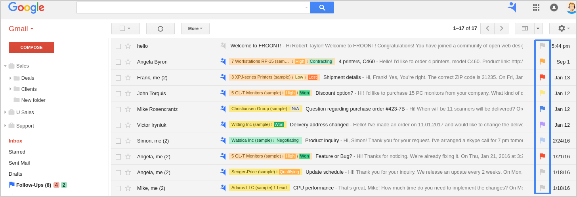Click the blue search button
The height and width of the screenshot is (197, 577).
[x=322, y=8]
